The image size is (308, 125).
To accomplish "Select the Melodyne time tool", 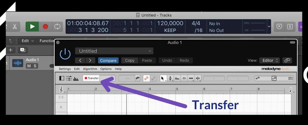I will click(x=191, y=78).
